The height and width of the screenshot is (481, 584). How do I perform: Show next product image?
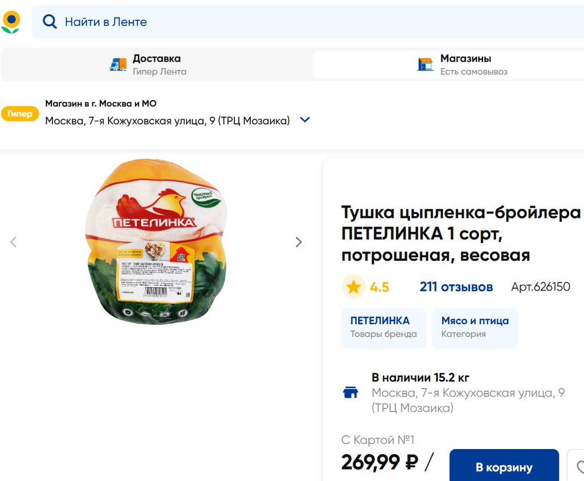pos(298,242)
